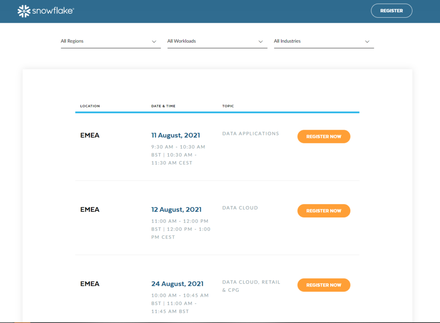Open the 12 August, 2021 event link
Screen dimensions: 440x323
176,210
